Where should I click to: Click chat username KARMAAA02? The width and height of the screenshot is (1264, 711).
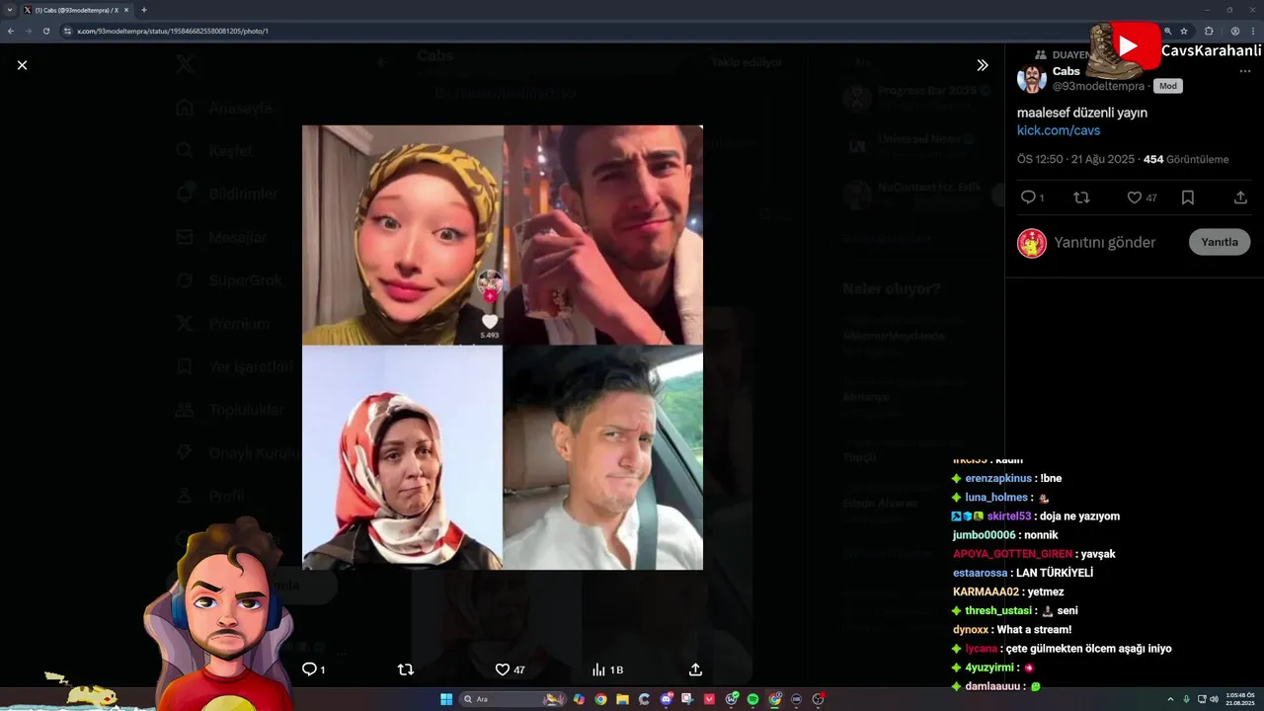[x=986, y=592]
